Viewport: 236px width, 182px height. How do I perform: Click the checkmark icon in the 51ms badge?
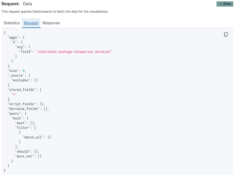pos(220,4)
